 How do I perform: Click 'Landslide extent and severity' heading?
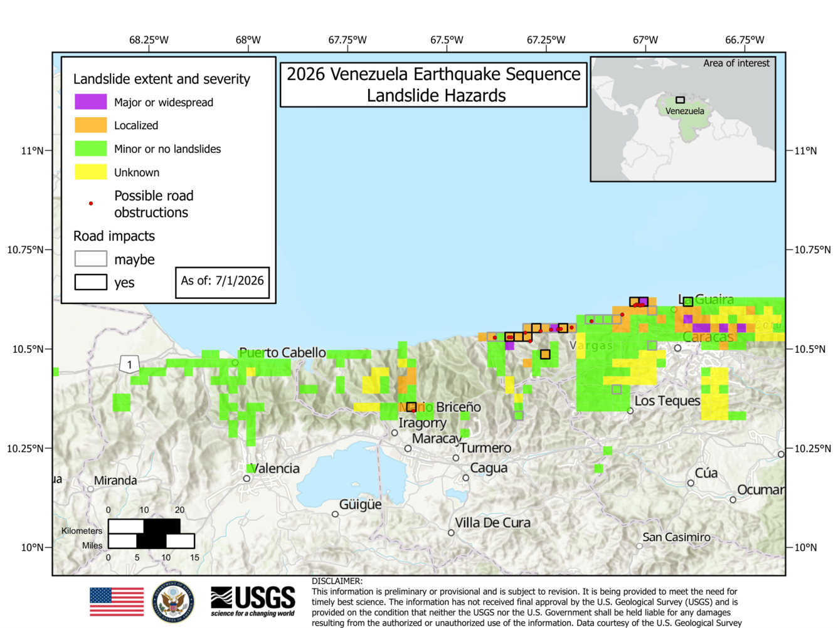click(x=161, y=79)
